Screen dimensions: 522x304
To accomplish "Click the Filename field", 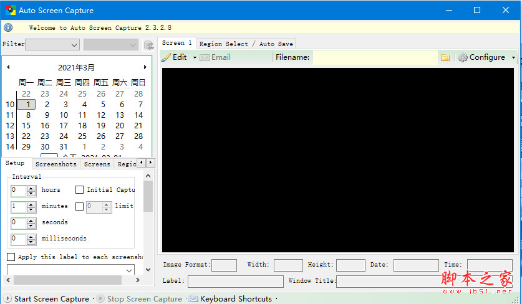I will point(375,57).
